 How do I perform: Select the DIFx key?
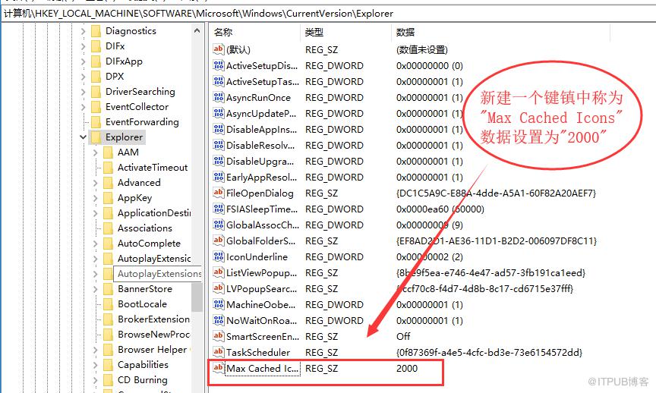pos(115,46)
